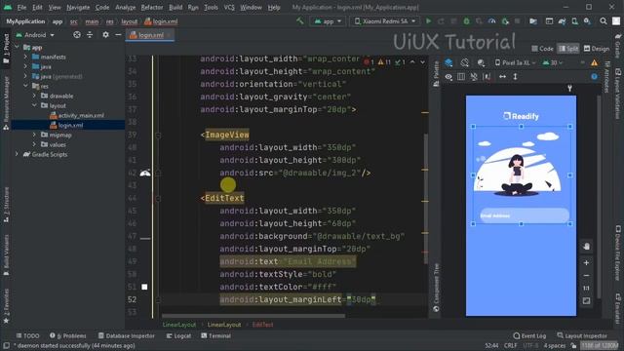Click the image gutter icon on line 42
The width and height of the screenshot is (624, 351).
tap(145, 173)
